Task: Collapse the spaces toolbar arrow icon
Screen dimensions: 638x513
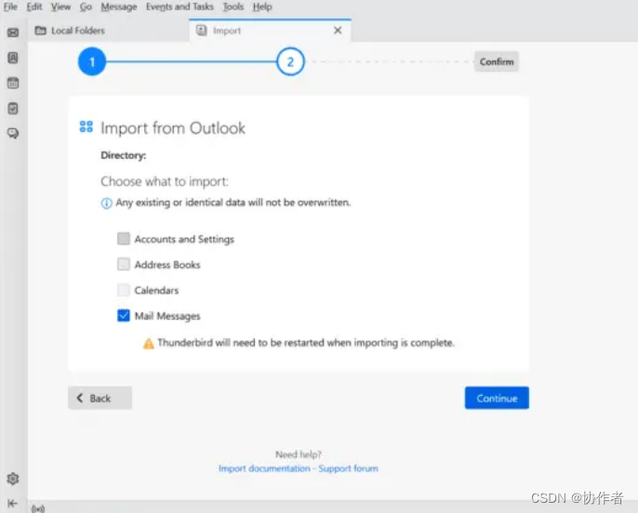Action: [x=12, y=504]
